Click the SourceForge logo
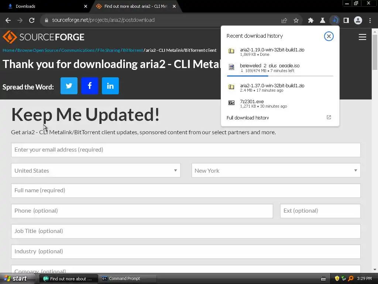This screenshot has width=378, height=284. click(x=44, y=37)
